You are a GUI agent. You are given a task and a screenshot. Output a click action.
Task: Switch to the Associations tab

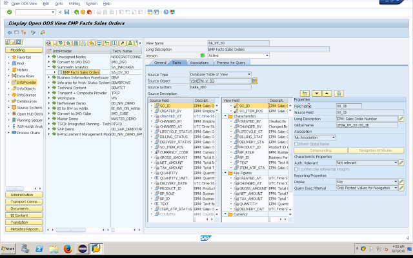point(199,63)
